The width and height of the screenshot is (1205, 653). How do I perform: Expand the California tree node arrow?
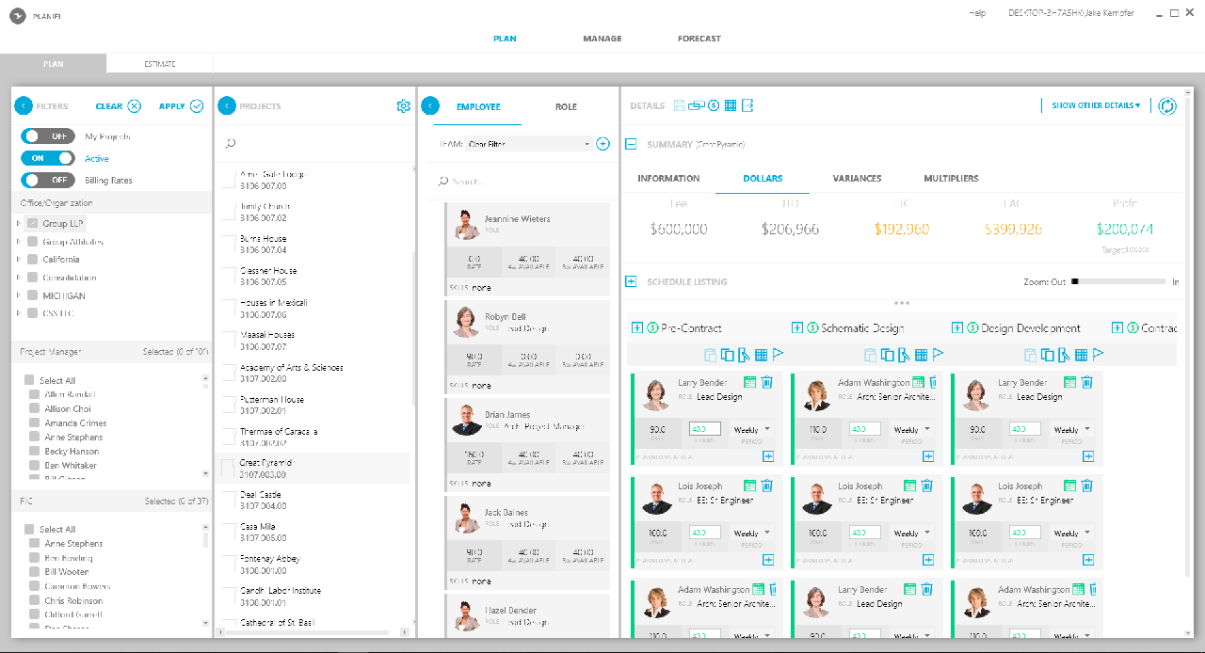pyautogui.click(x=18, y=260)
